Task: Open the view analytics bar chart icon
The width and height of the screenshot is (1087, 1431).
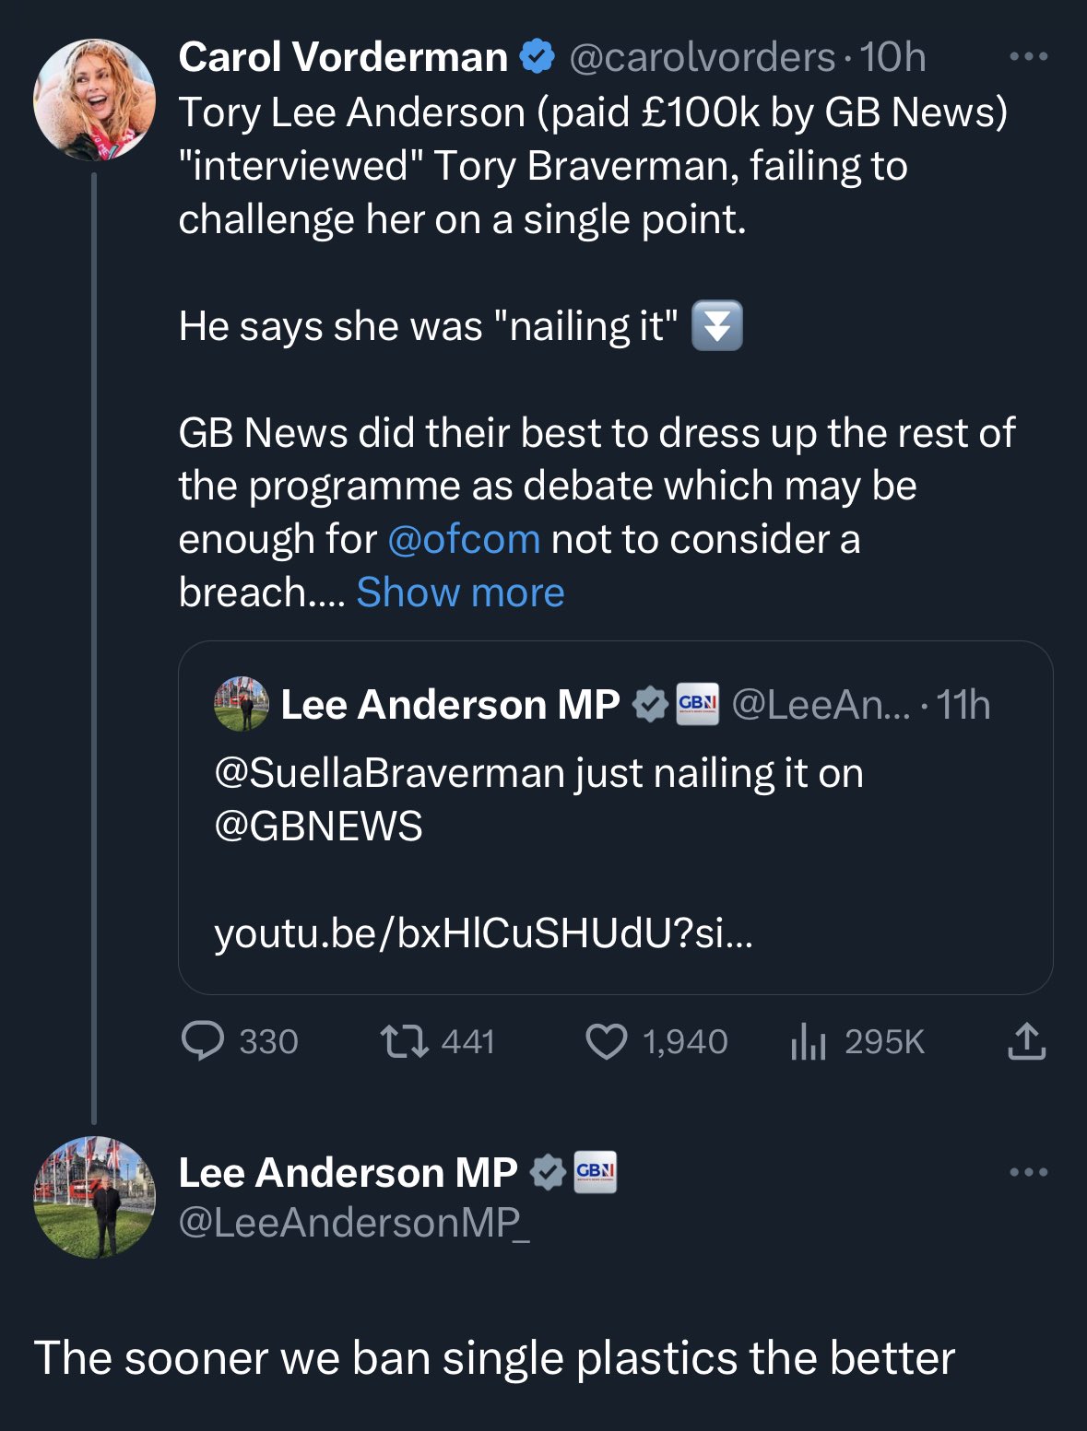Action: coord(808,1042)
